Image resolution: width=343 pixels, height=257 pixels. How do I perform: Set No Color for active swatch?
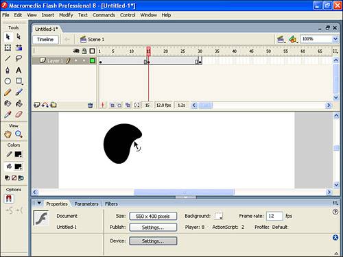coord(14,178)
